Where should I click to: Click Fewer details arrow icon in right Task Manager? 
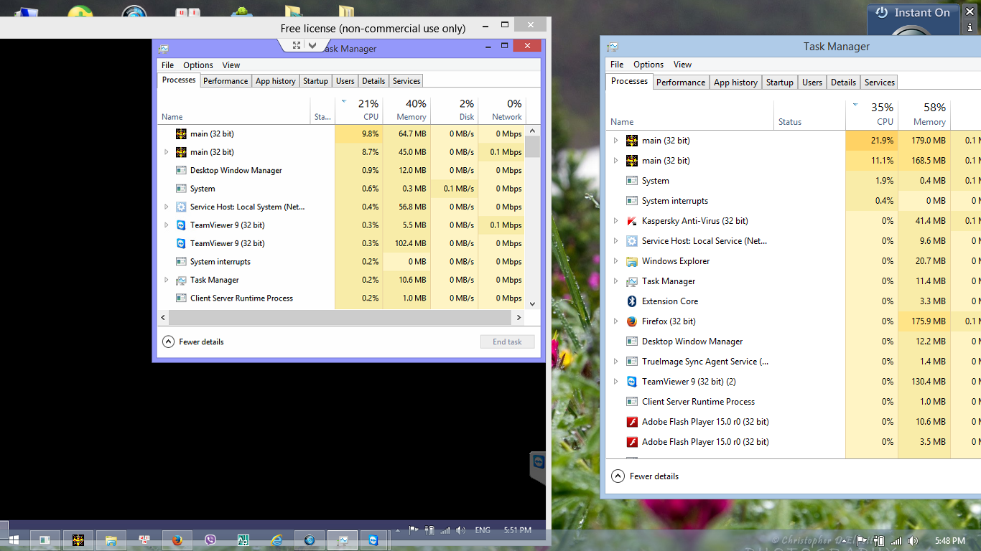coord(618,476)
